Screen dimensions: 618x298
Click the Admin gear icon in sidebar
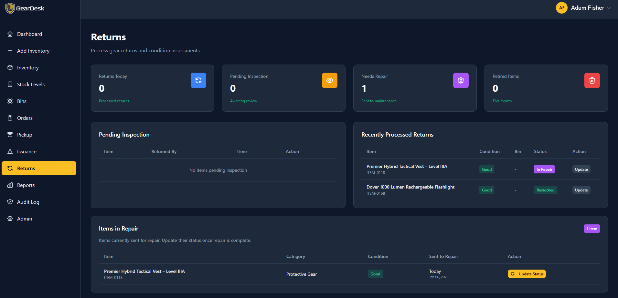click(x=10, y=219)
